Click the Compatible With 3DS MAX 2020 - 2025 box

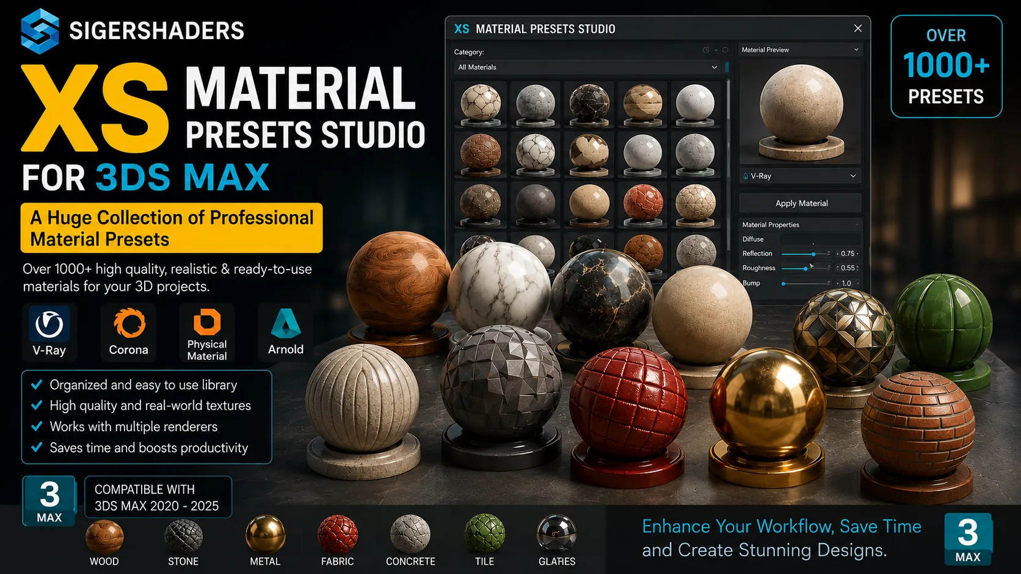click(158, 497)
